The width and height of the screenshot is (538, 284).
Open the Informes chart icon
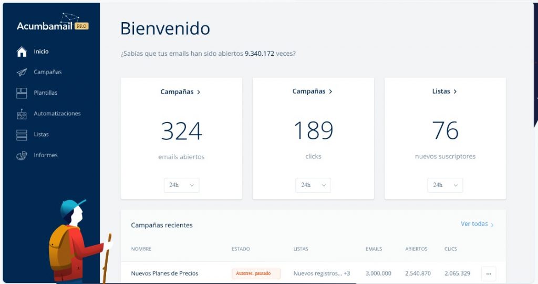(22, 155)
